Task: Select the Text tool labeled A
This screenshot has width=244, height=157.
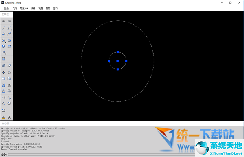Action: [x=9, y=117]
